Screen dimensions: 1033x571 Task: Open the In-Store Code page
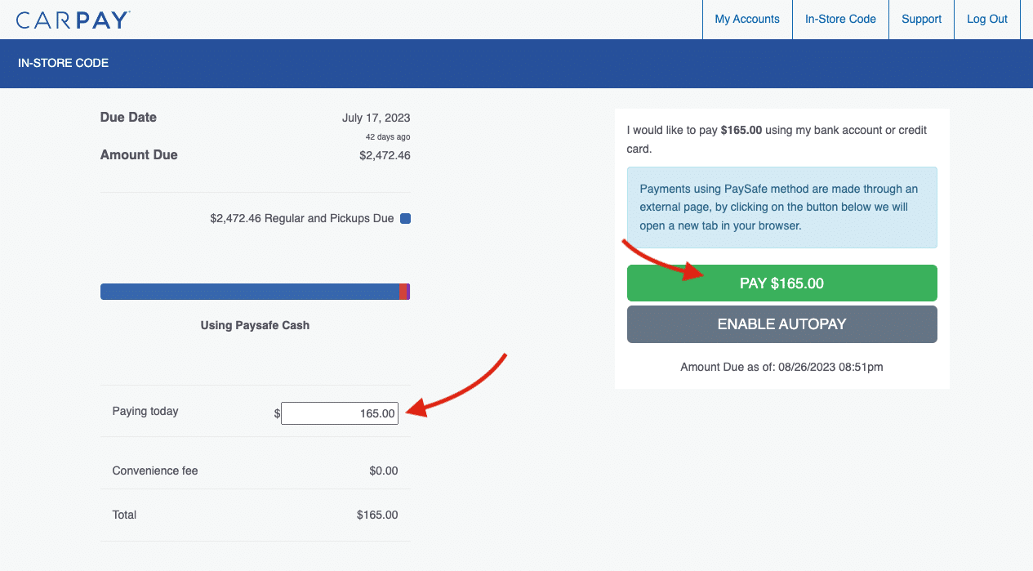click(840, 19)
